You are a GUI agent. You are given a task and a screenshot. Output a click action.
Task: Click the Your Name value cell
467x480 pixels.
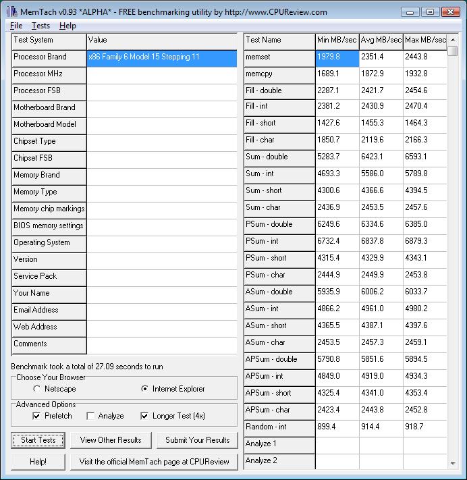(x=162, y=294)
